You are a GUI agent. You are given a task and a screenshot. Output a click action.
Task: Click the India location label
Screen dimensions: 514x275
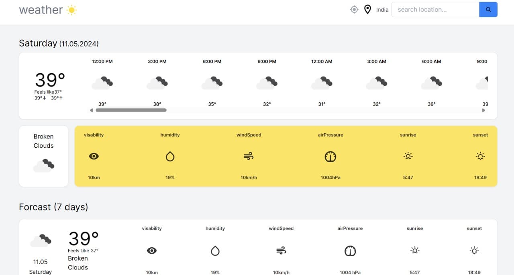(x=382, y=10)
